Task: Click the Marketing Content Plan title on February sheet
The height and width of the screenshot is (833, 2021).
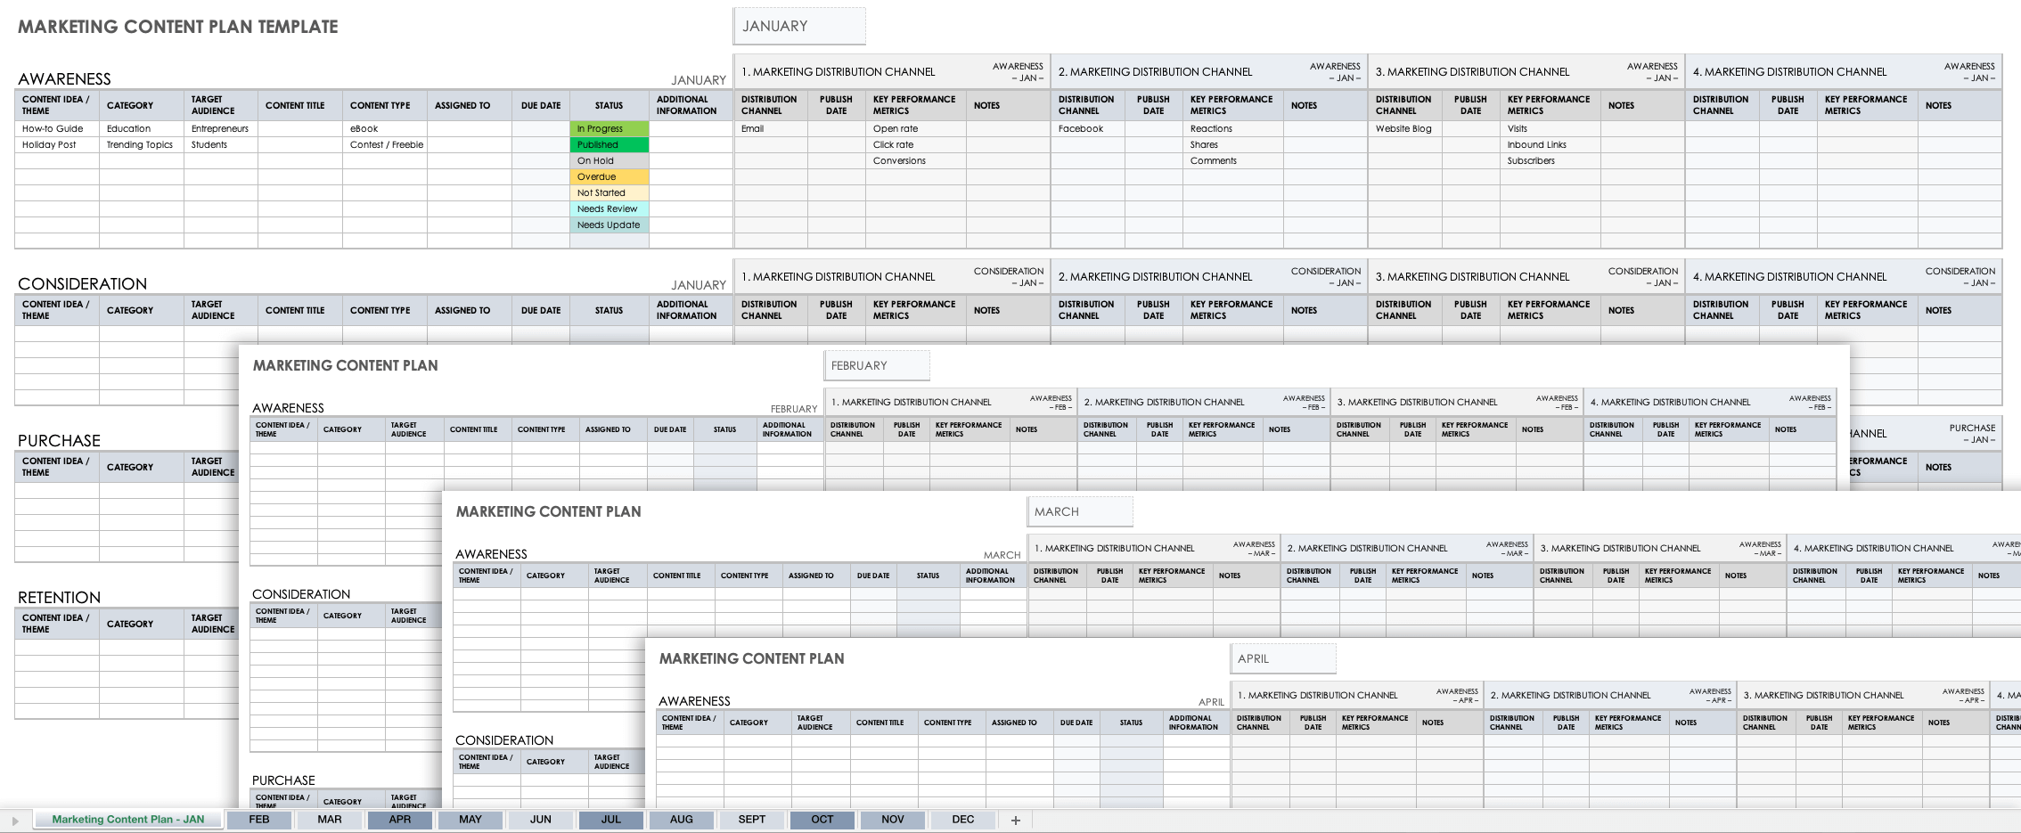Action: pyautogui.click(x=346, y=366)
